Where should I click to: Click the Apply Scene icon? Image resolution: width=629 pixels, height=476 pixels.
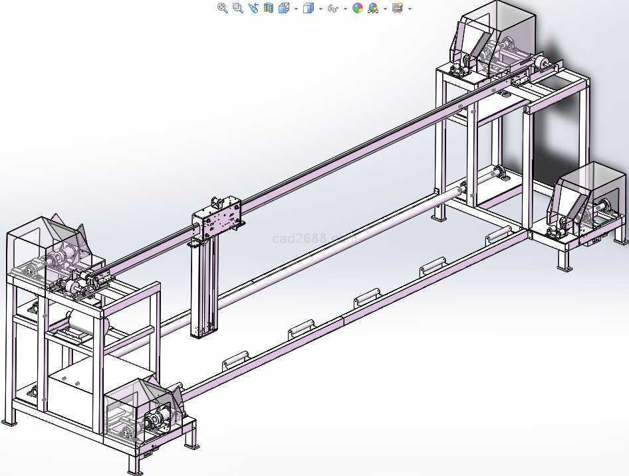point(373,8)
